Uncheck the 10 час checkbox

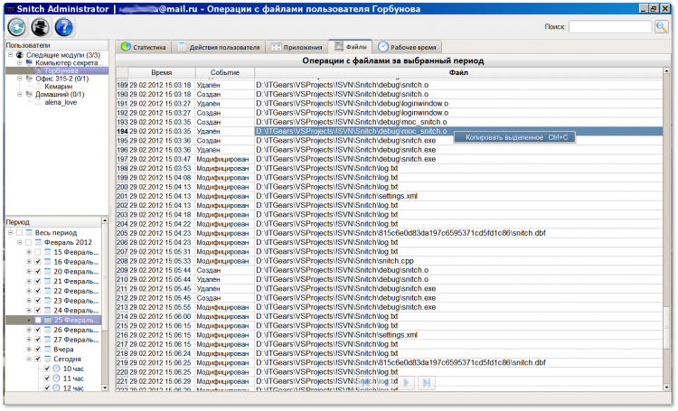tap(47, 369)
